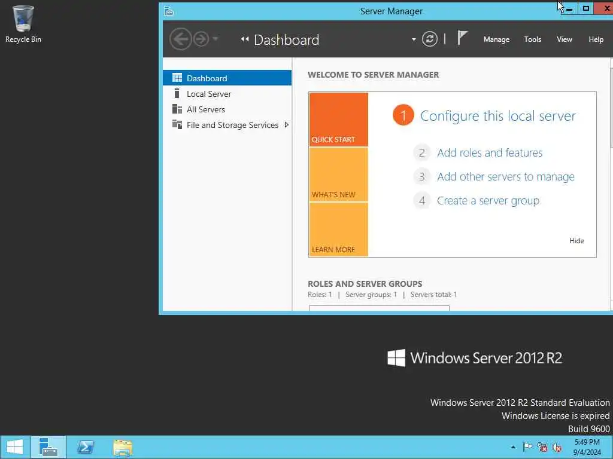Screen dimensions: 613x459
Task: Click the refresh Dashboard icon
Action: point(430,39)
